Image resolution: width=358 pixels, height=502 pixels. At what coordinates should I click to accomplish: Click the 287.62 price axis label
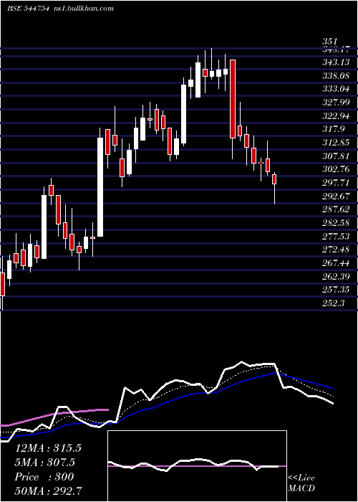tap(336, 209)
